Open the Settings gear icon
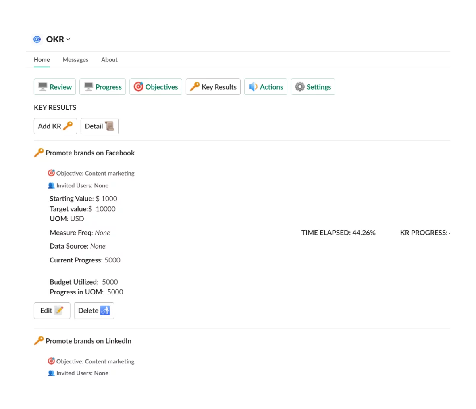This screenshot has height=409, width=476. point(300,86)
